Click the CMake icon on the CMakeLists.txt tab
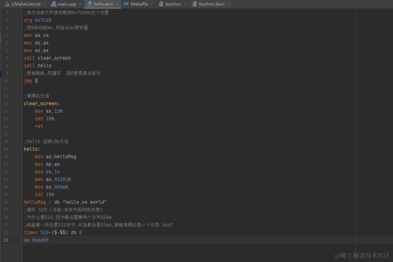This screenshot has height=262, width=393. [x=8, y=4]
